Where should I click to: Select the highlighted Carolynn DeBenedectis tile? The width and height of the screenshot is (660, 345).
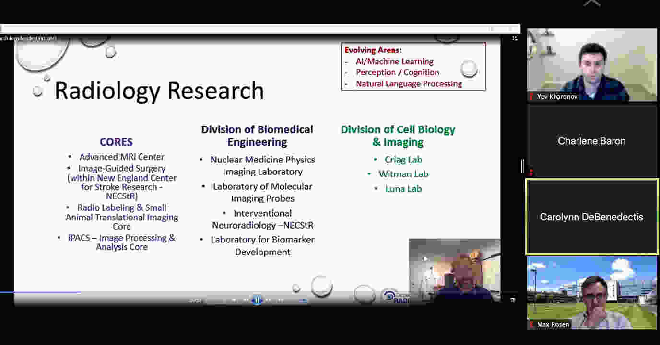[592, 217]
